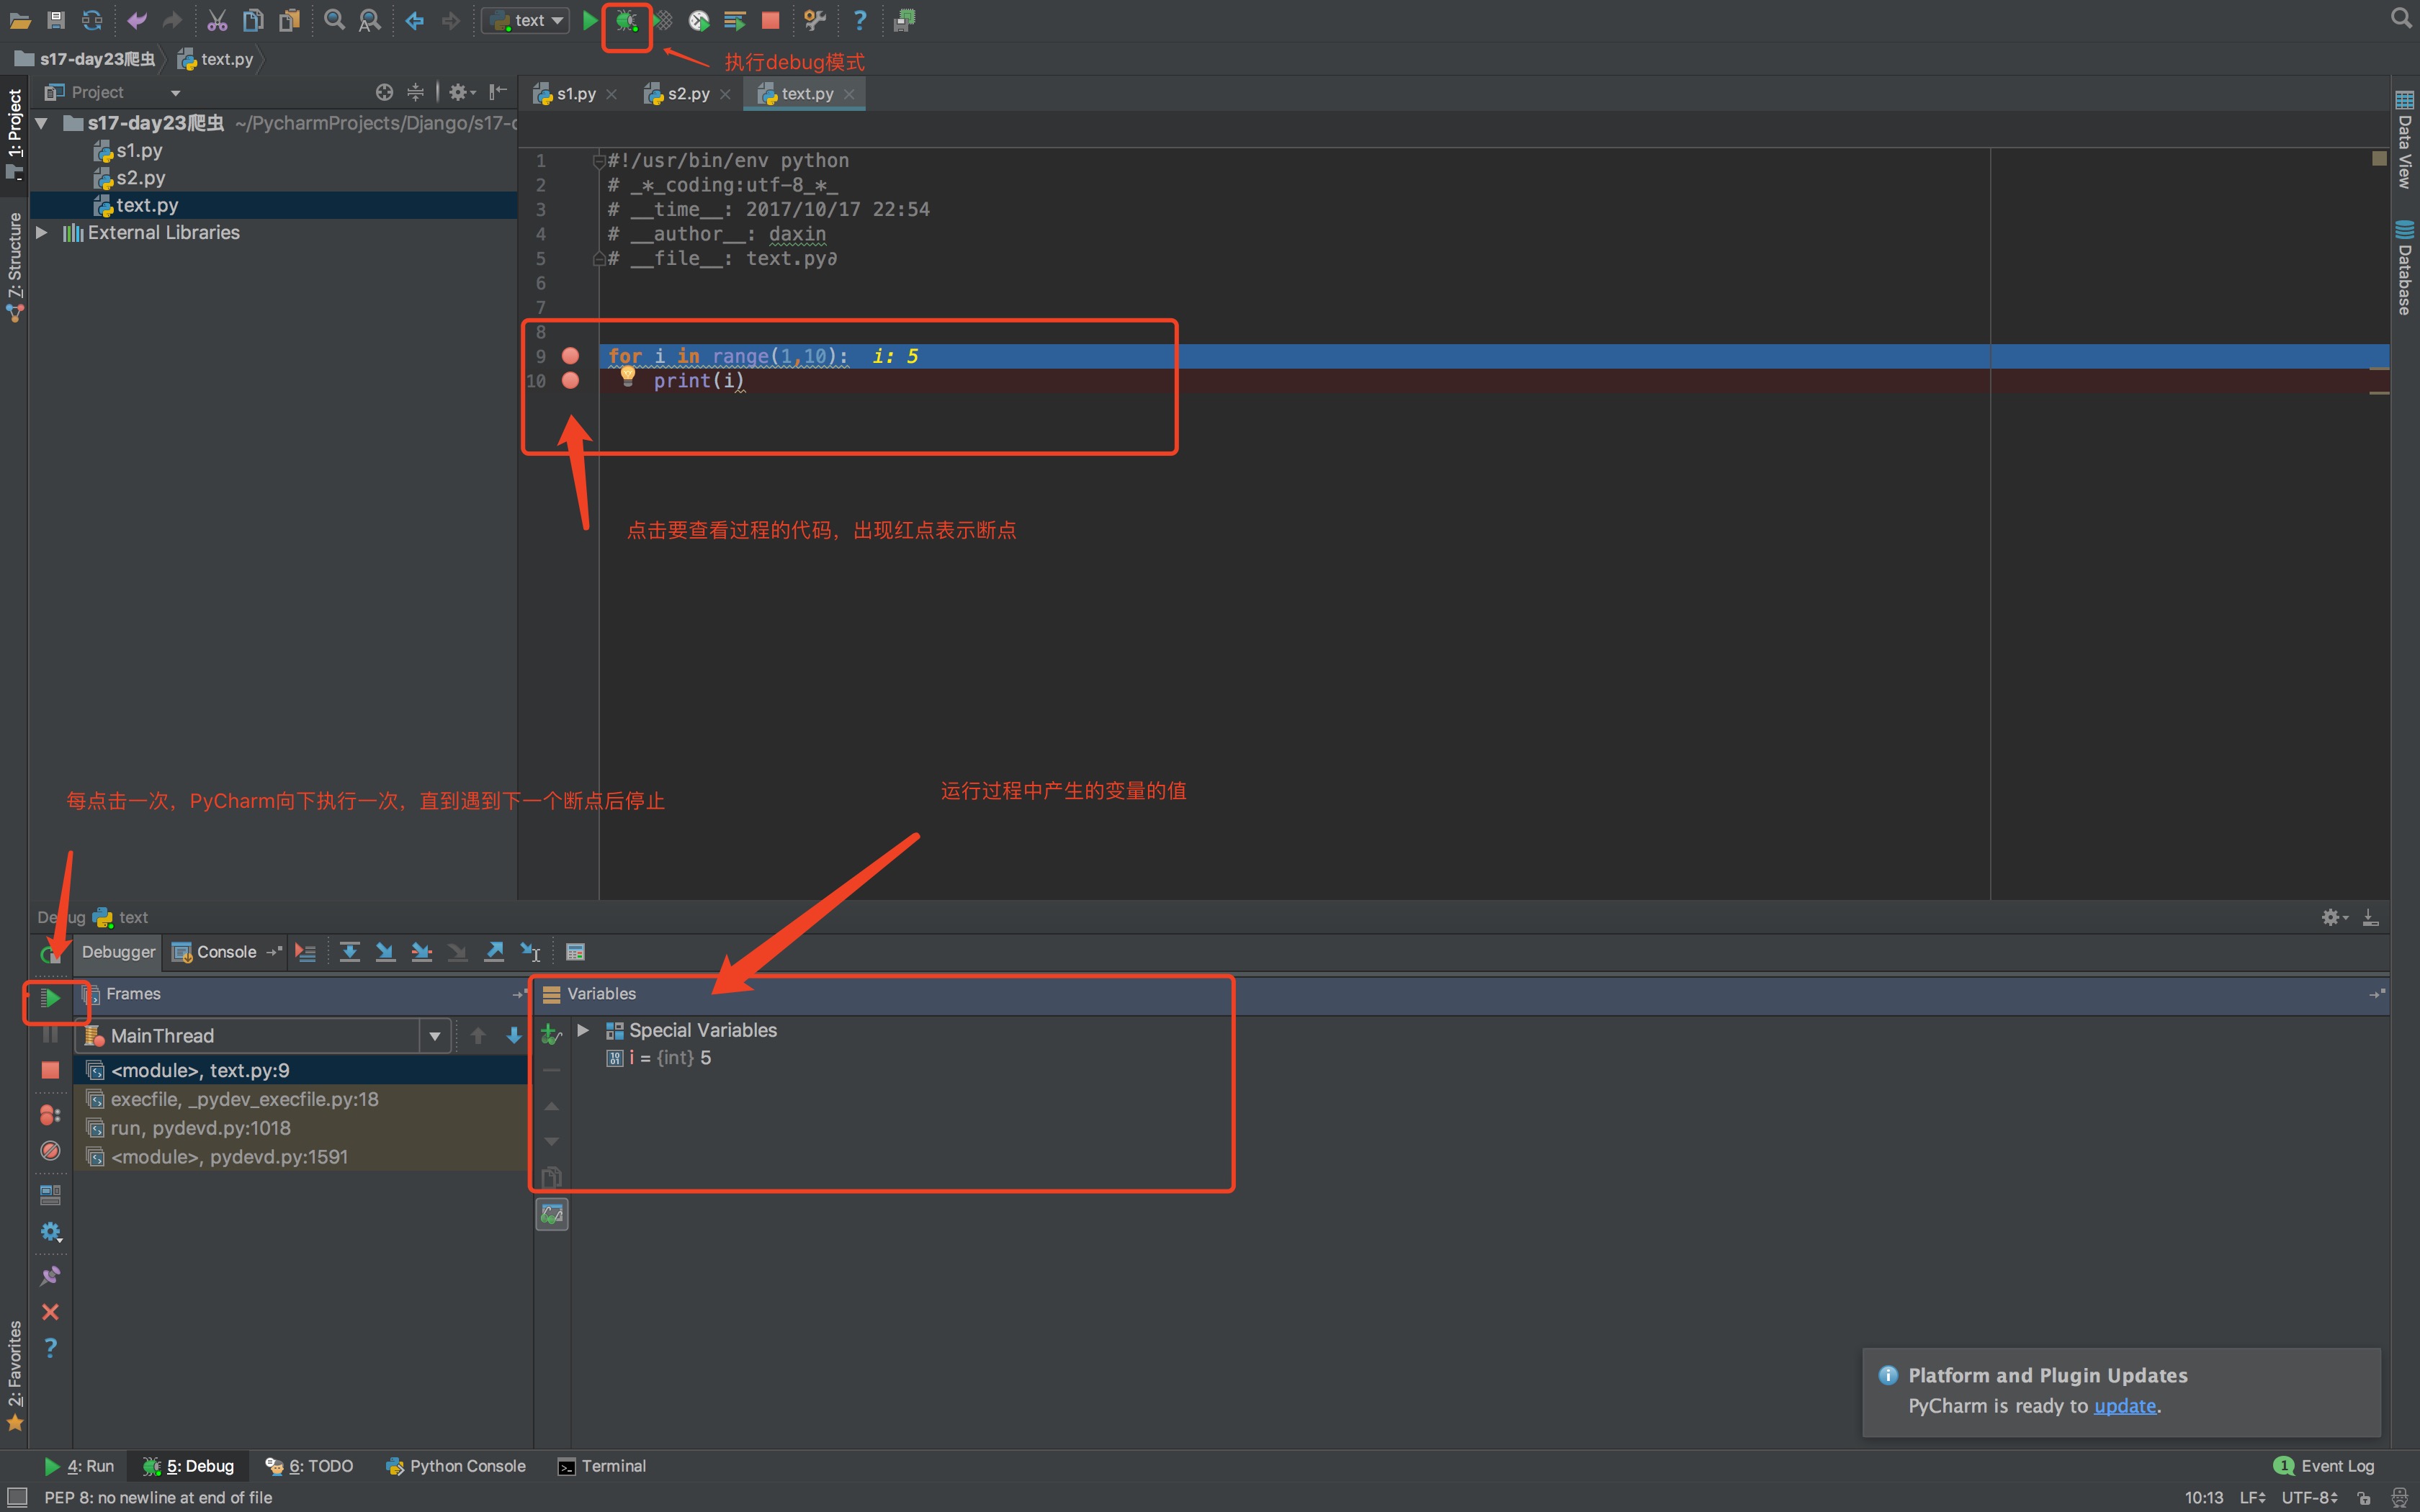Click the Help question mark in toolbar

[859, 20]
